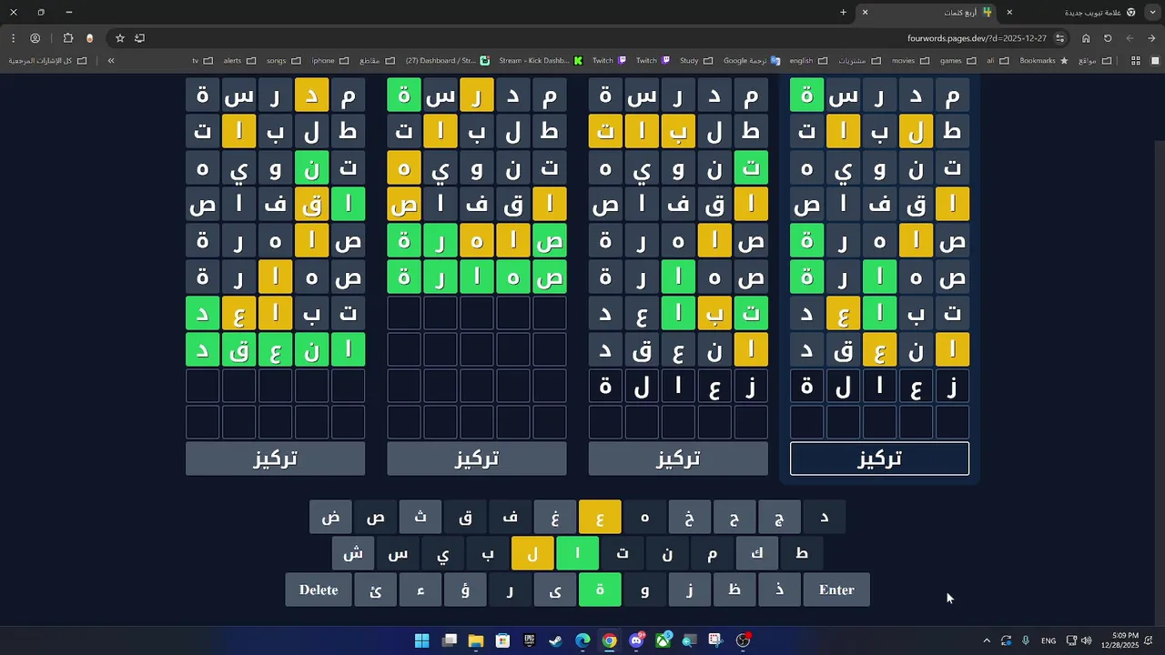Screen dimensions: 1165x655
Task: Open the Chrome profile avatar icon
Action: coord(35,38)
